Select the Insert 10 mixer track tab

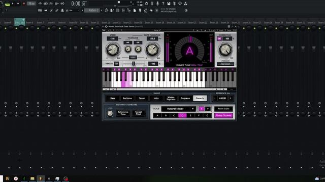click(73, 22)
